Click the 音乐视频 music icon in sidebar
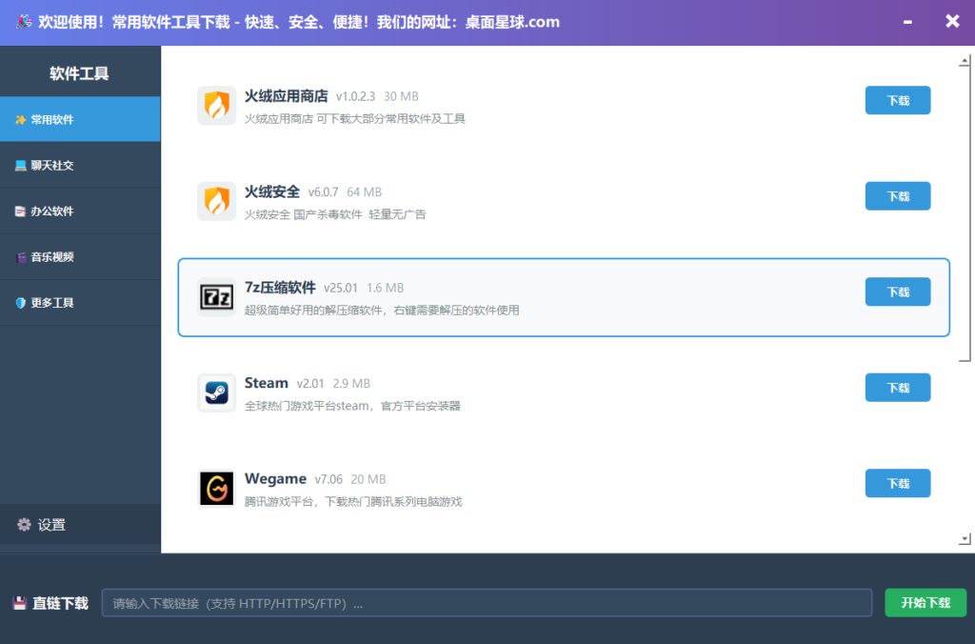975x644 pixels. pyautogui.click(x=19, y=256)
